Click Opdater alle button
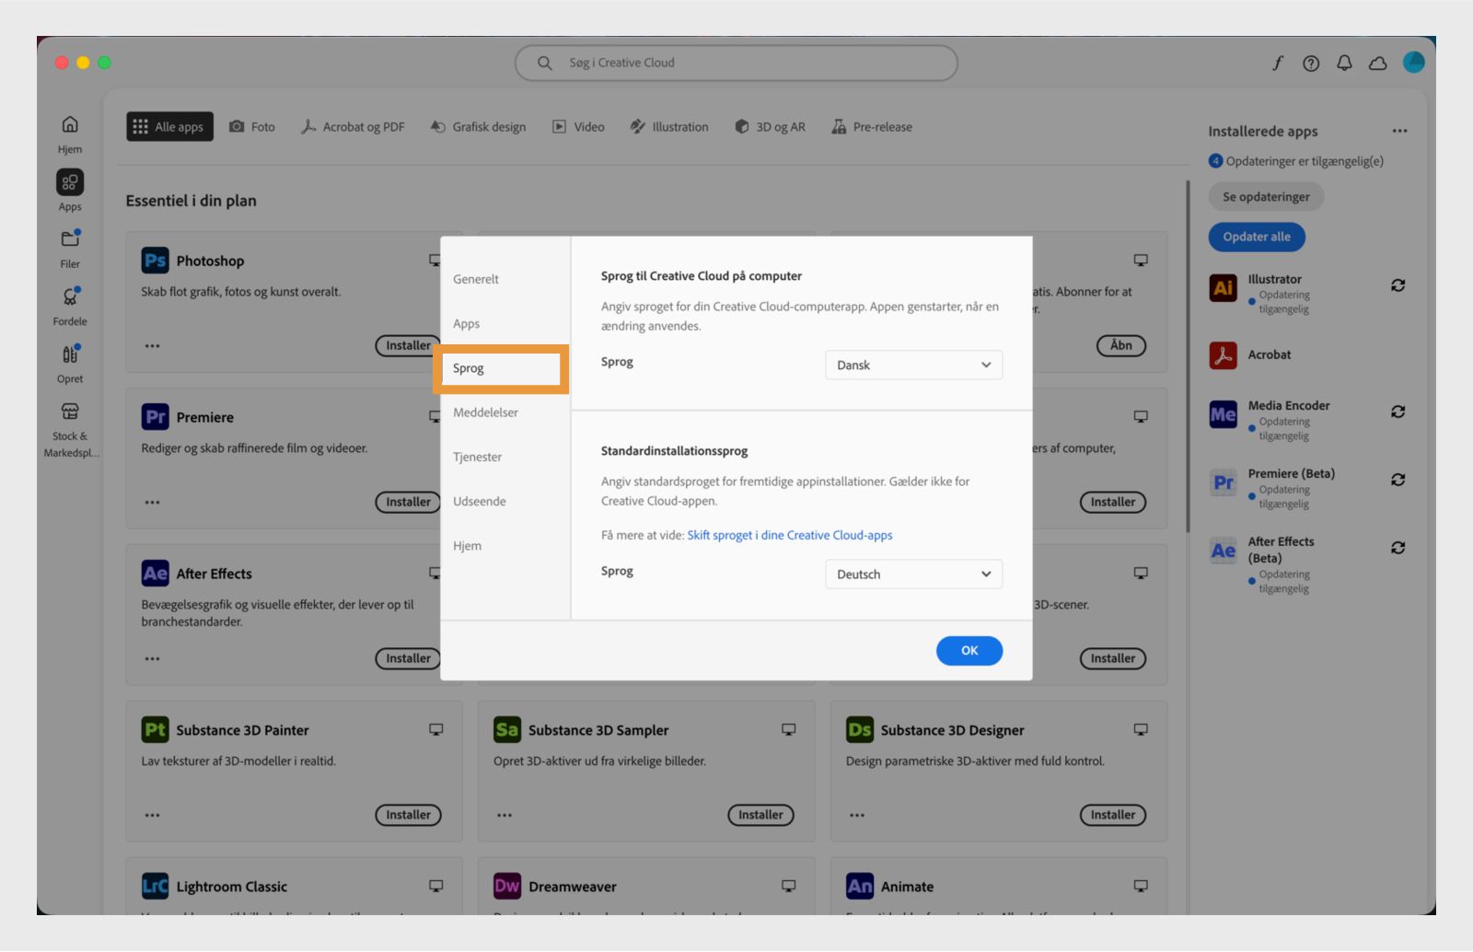The image size is (1473, 952). click(x=1257, y=237)
